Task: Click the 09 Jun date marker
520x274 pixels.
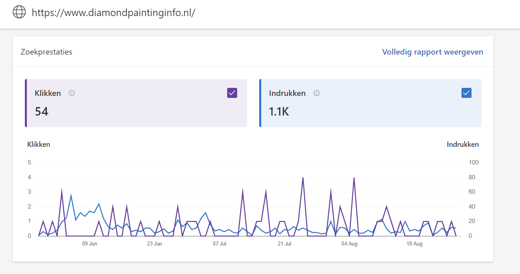Action: 90,244
